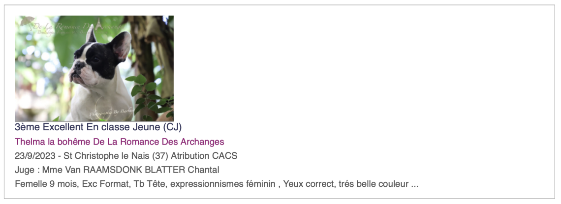Expand the truncated description via the ellipsis
This screenshot has height=204, width=561.
pos(414,185)
